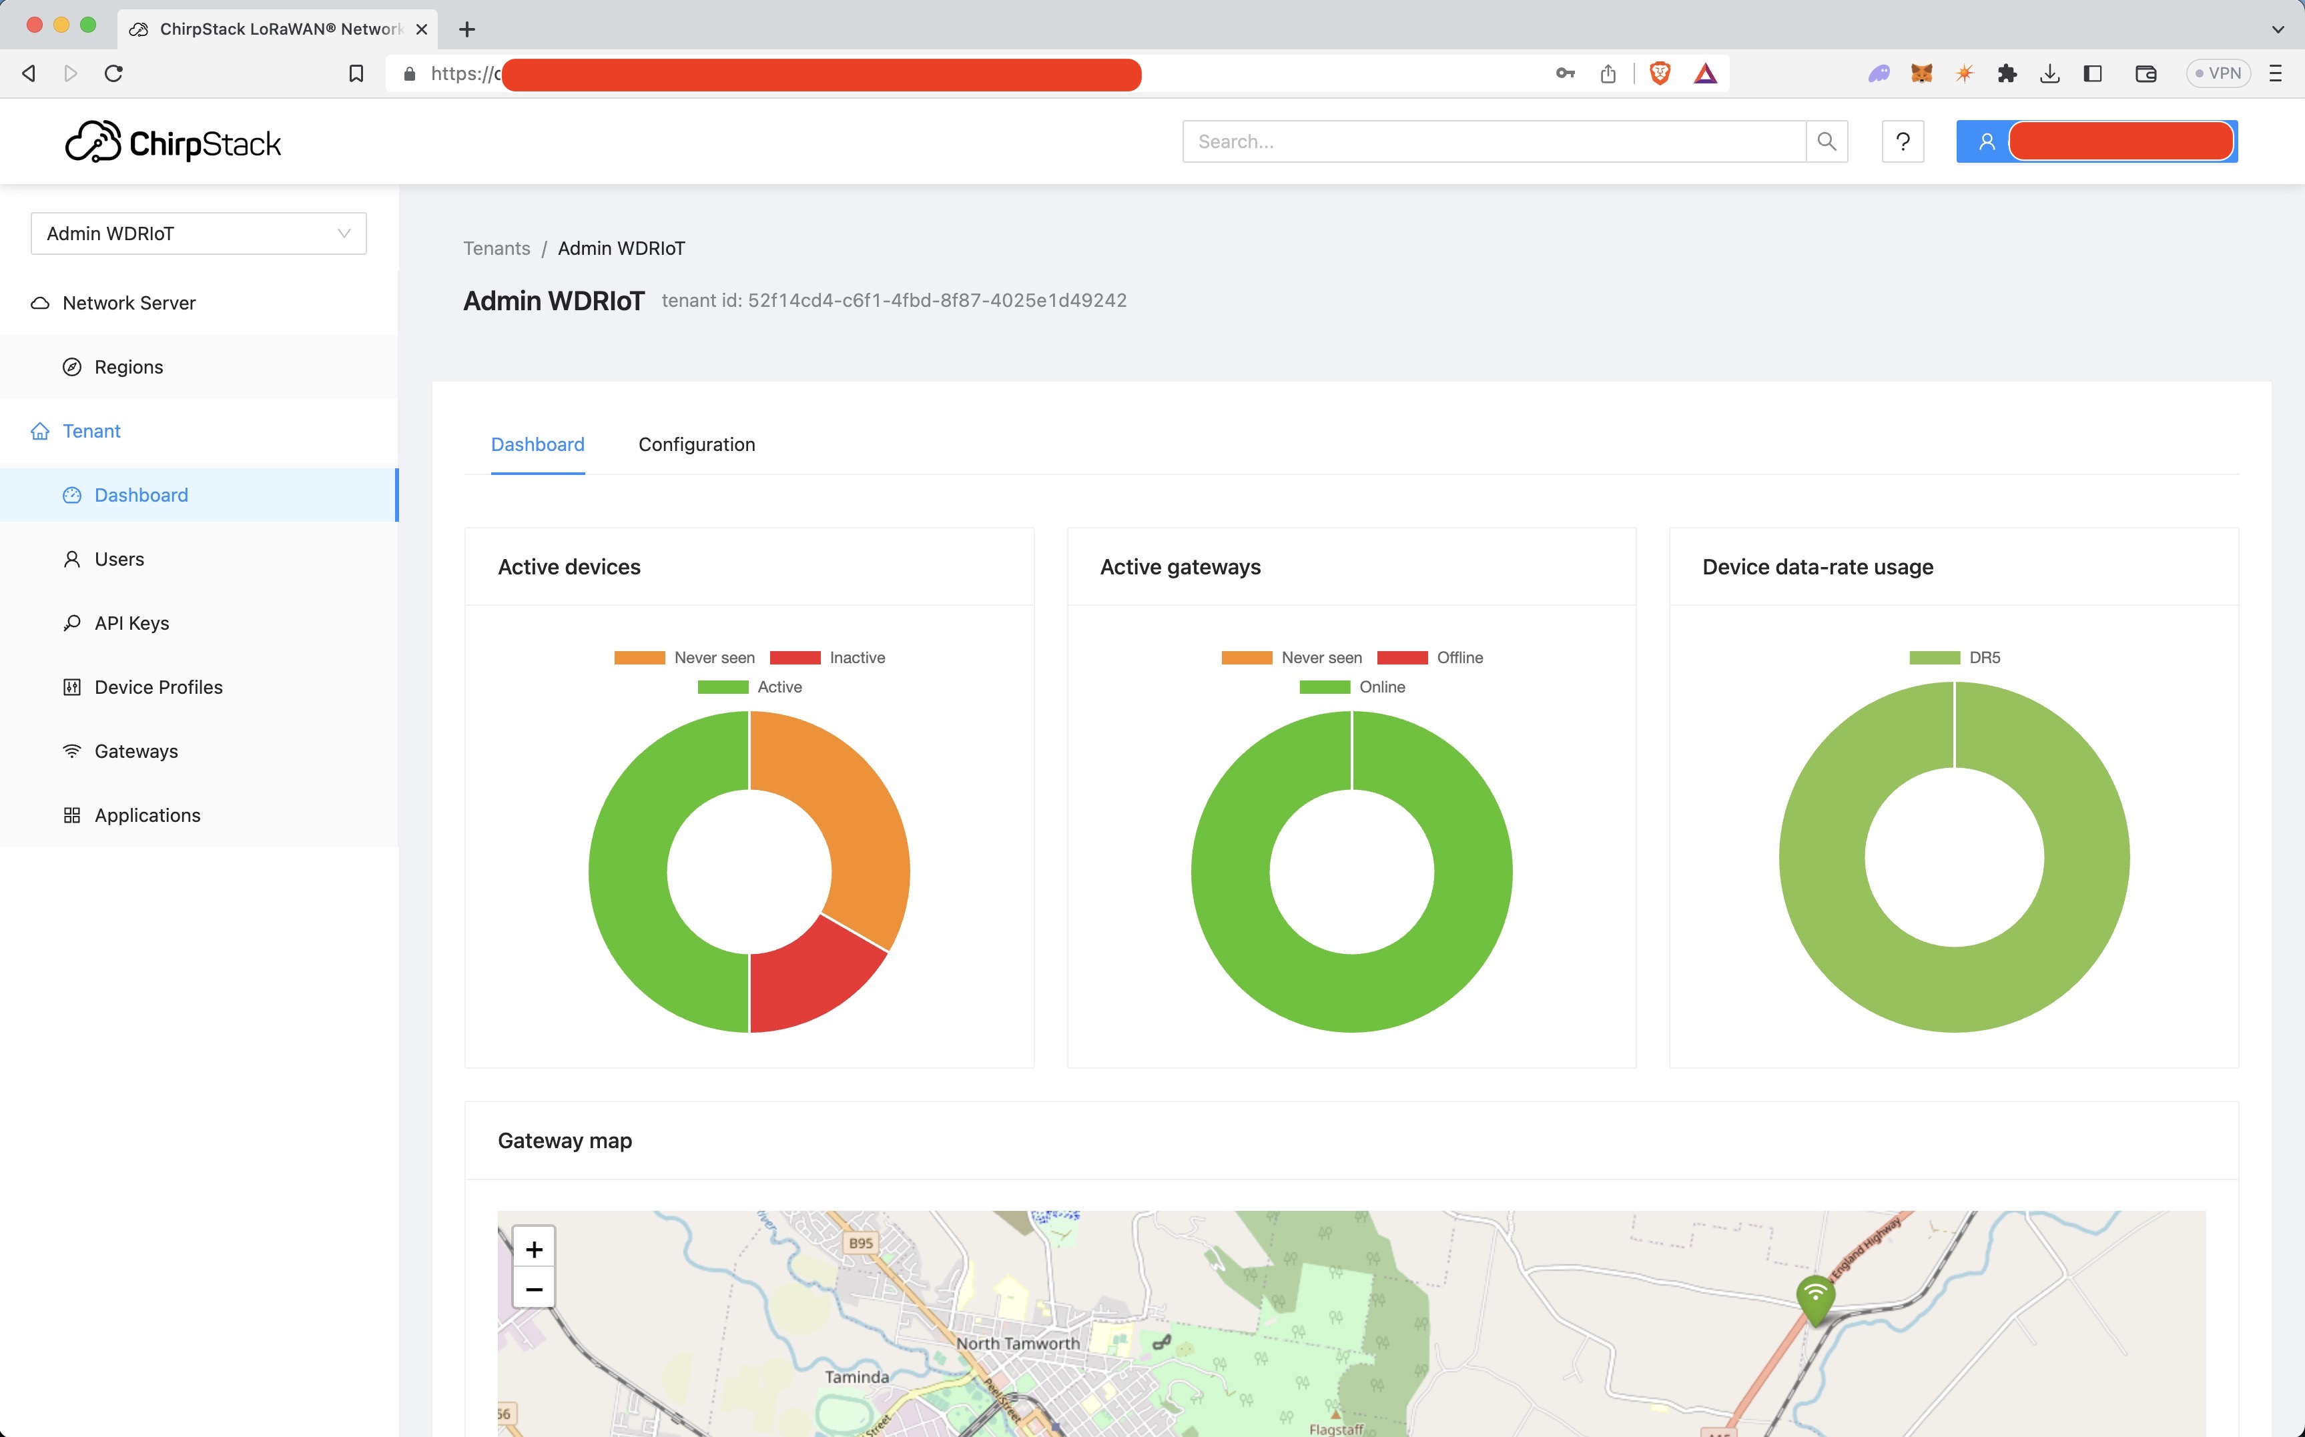Toggle the Offline legend in Active gateways
Screen dimensions: 2305x1437
1429,658
